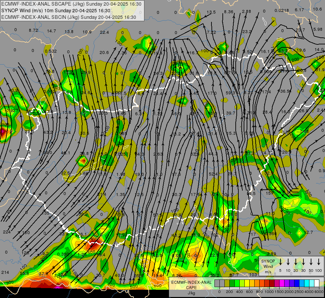
Task: Click the 100 m/s wind arrow in legend
Action: pyautogui.click(x=319, y=262)
